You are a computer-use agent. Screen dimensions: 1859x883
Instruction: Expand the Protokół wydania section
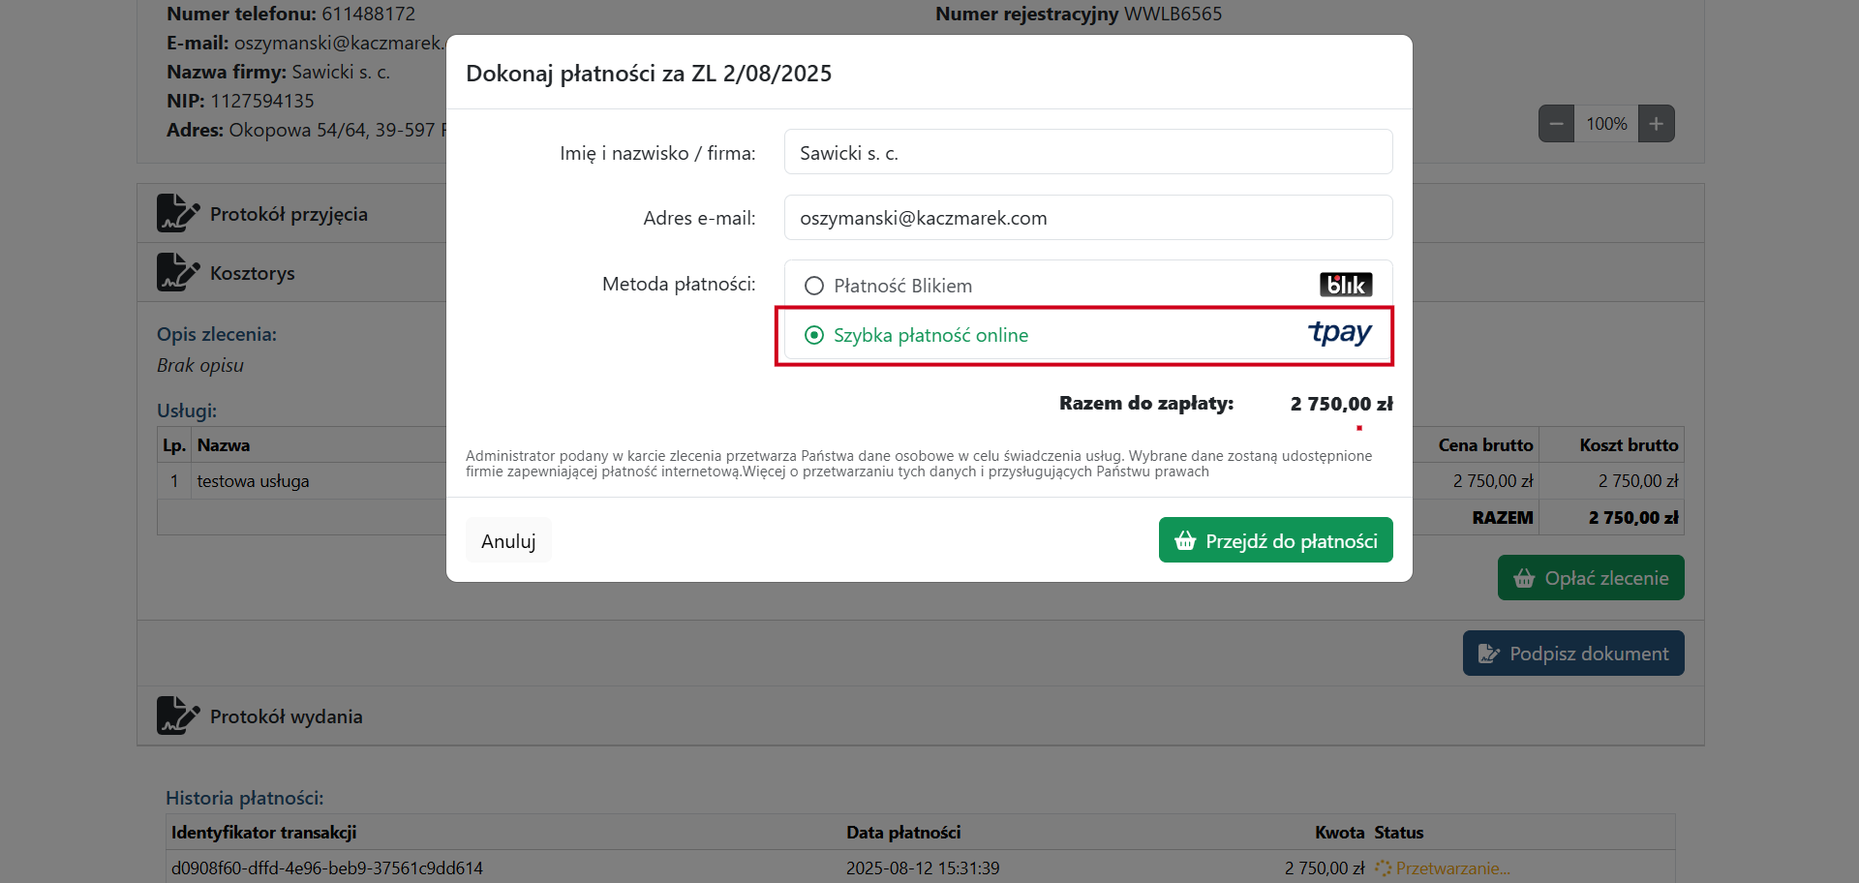[286, 716]
